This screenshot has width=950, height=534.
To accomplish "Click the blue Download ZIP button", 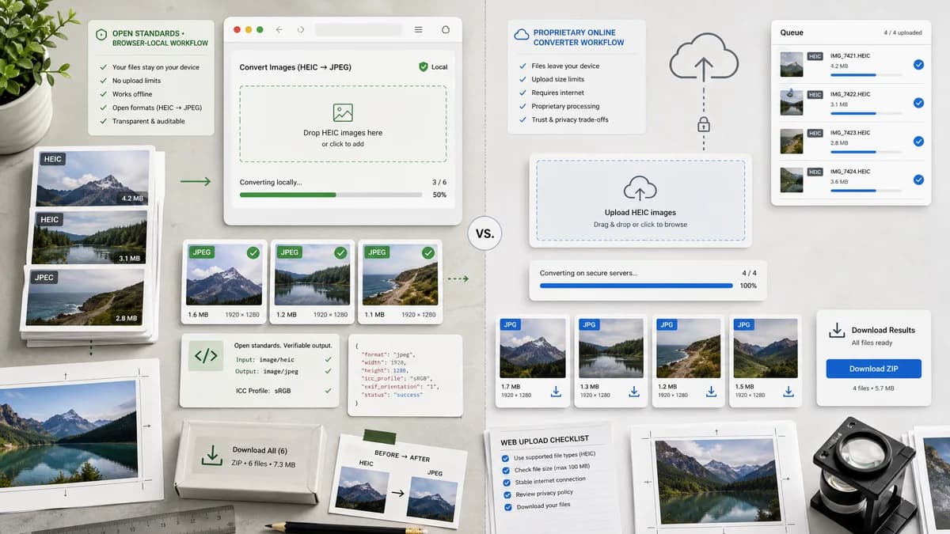I will pyautogui.click(x=873, y=369).
